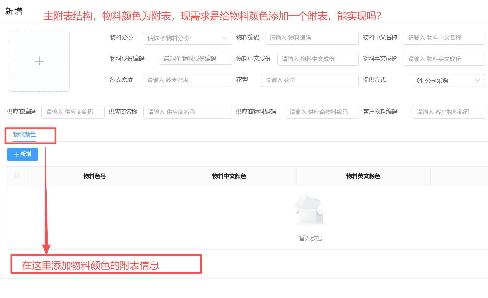Focus the 物料中文名称 input field
Image resolution: width=488 pixels, height=298 pixels.
click(x=444, y=38)
